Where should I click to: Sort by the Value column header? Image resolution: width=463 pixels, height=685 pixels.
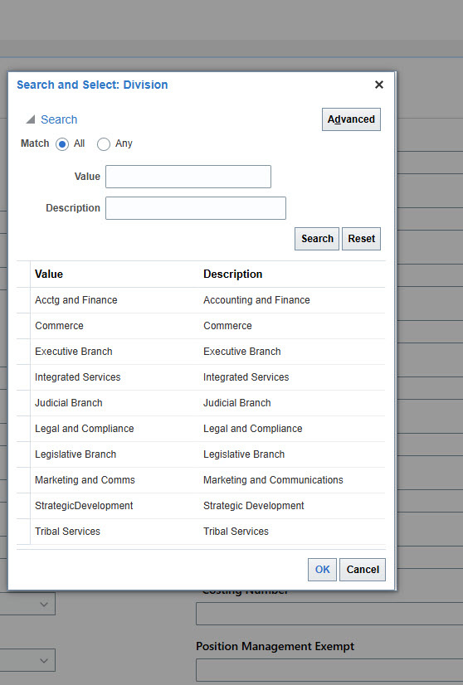49,274
